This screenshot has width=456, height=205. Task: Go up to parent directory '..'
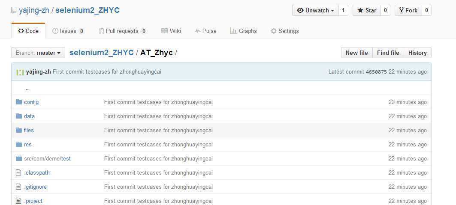coord(27,89)
